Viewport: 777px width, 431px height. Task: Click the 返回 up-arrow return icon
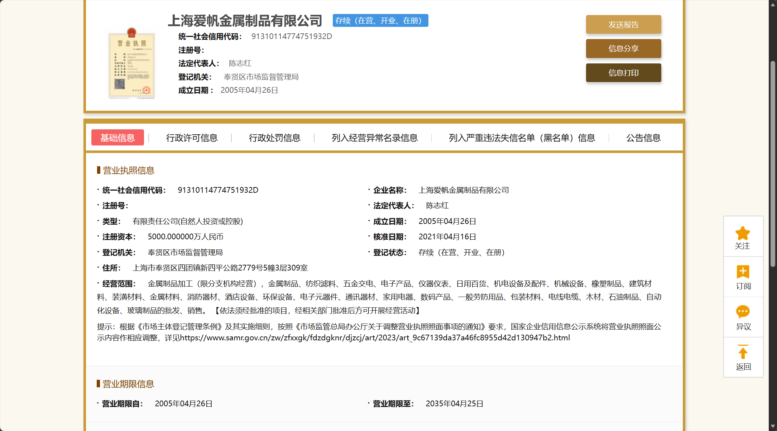click(x=743, y=352)
